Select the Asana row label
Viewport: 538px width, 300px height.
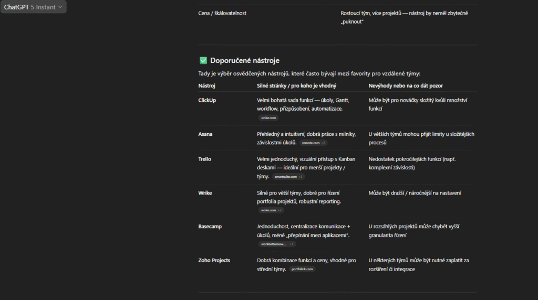coord(205,134)
